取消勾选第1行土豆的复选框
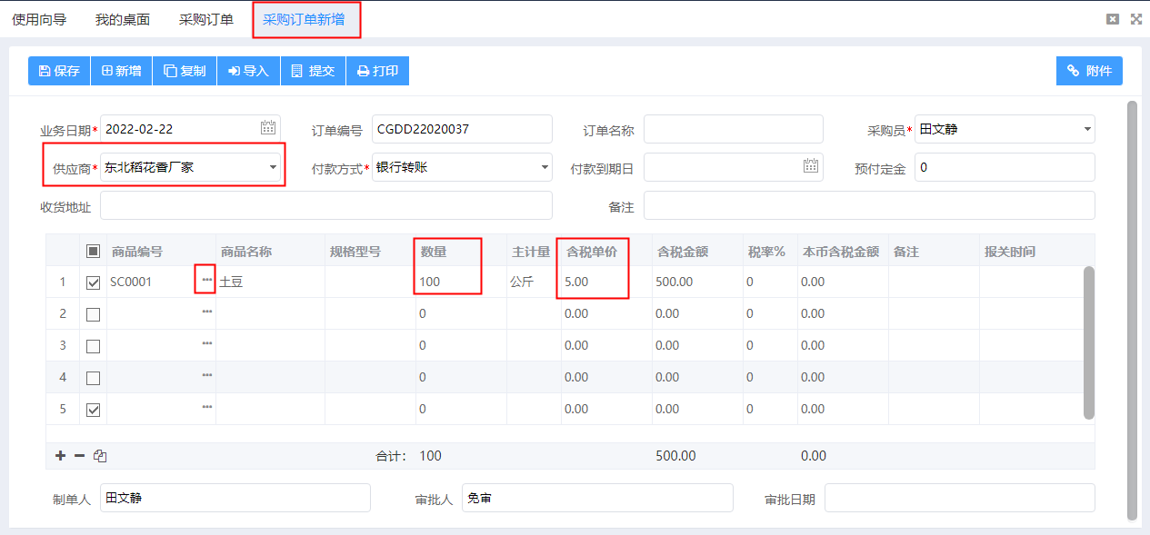This screenshot has width=1150, height=535. click(93, 282)
